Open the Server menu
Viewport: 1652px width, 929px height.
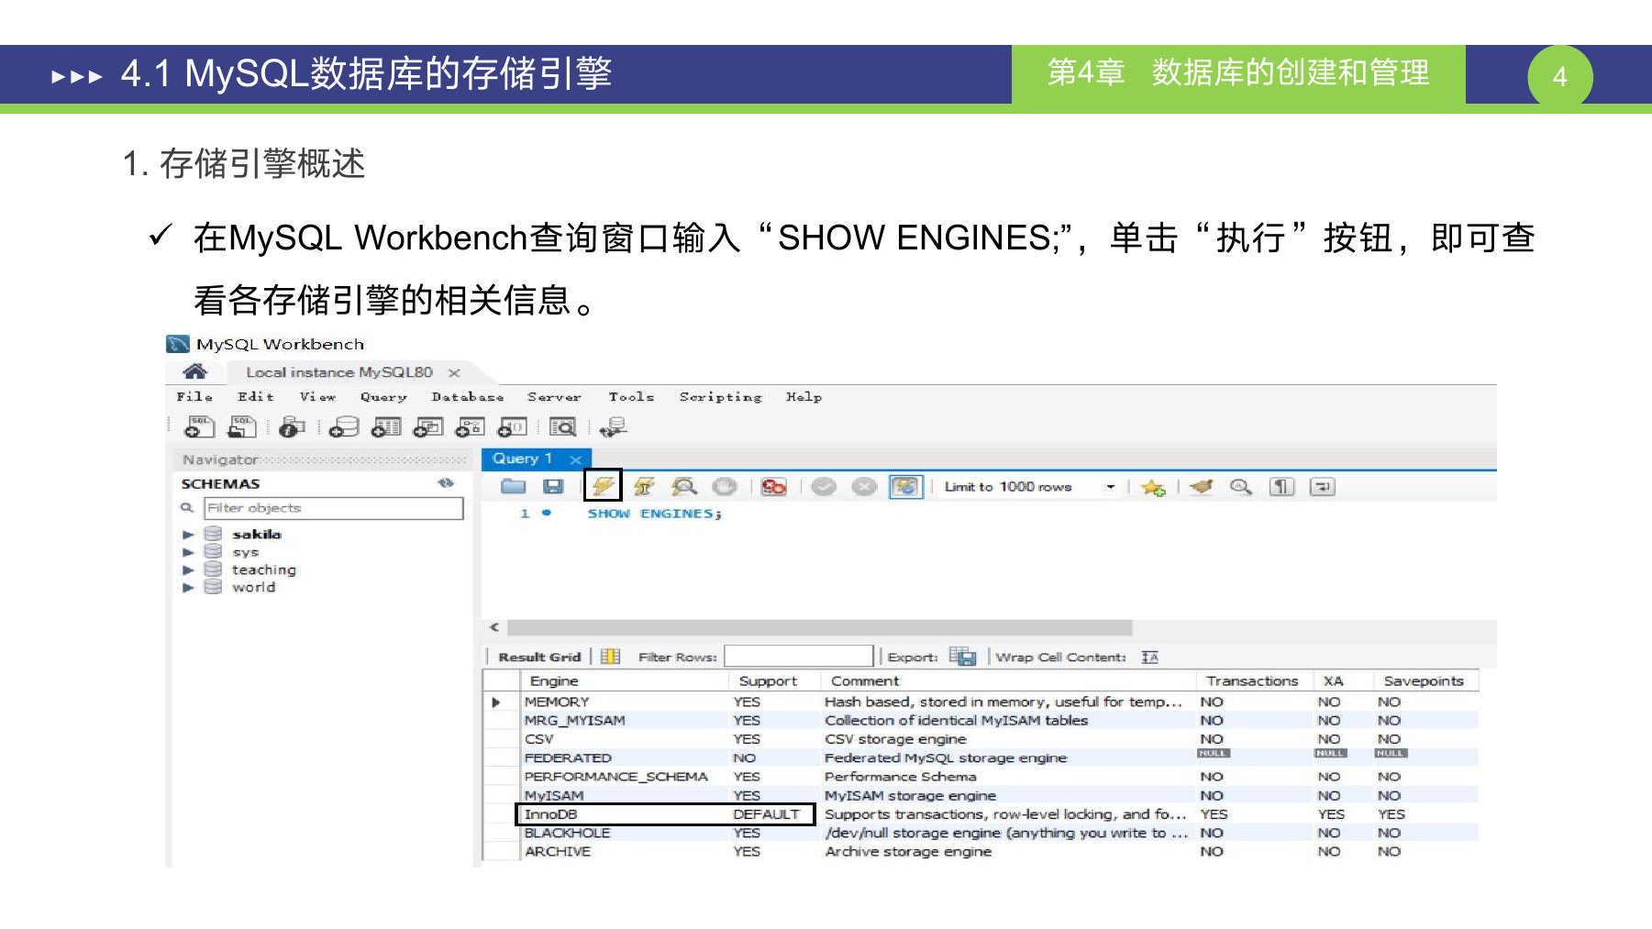[x=554, y=396]
